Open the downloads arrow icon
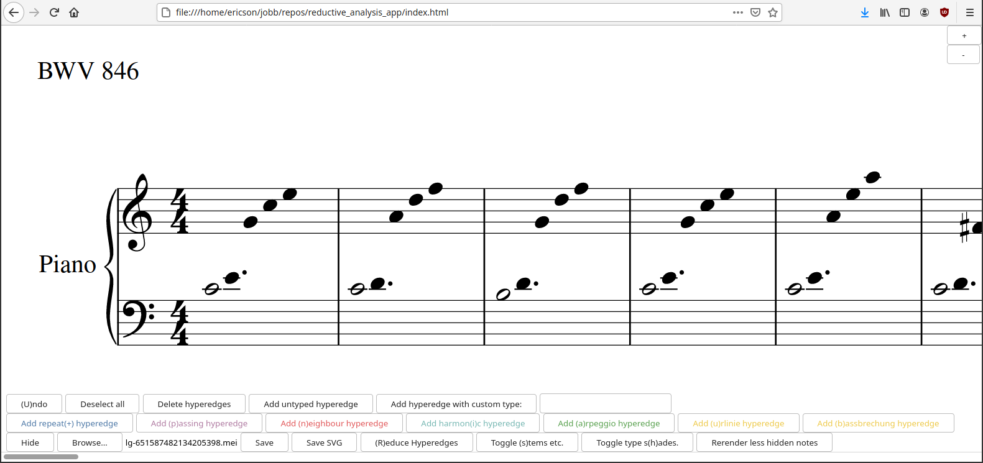This screenshot has width=983, height=463. point(865,12)
